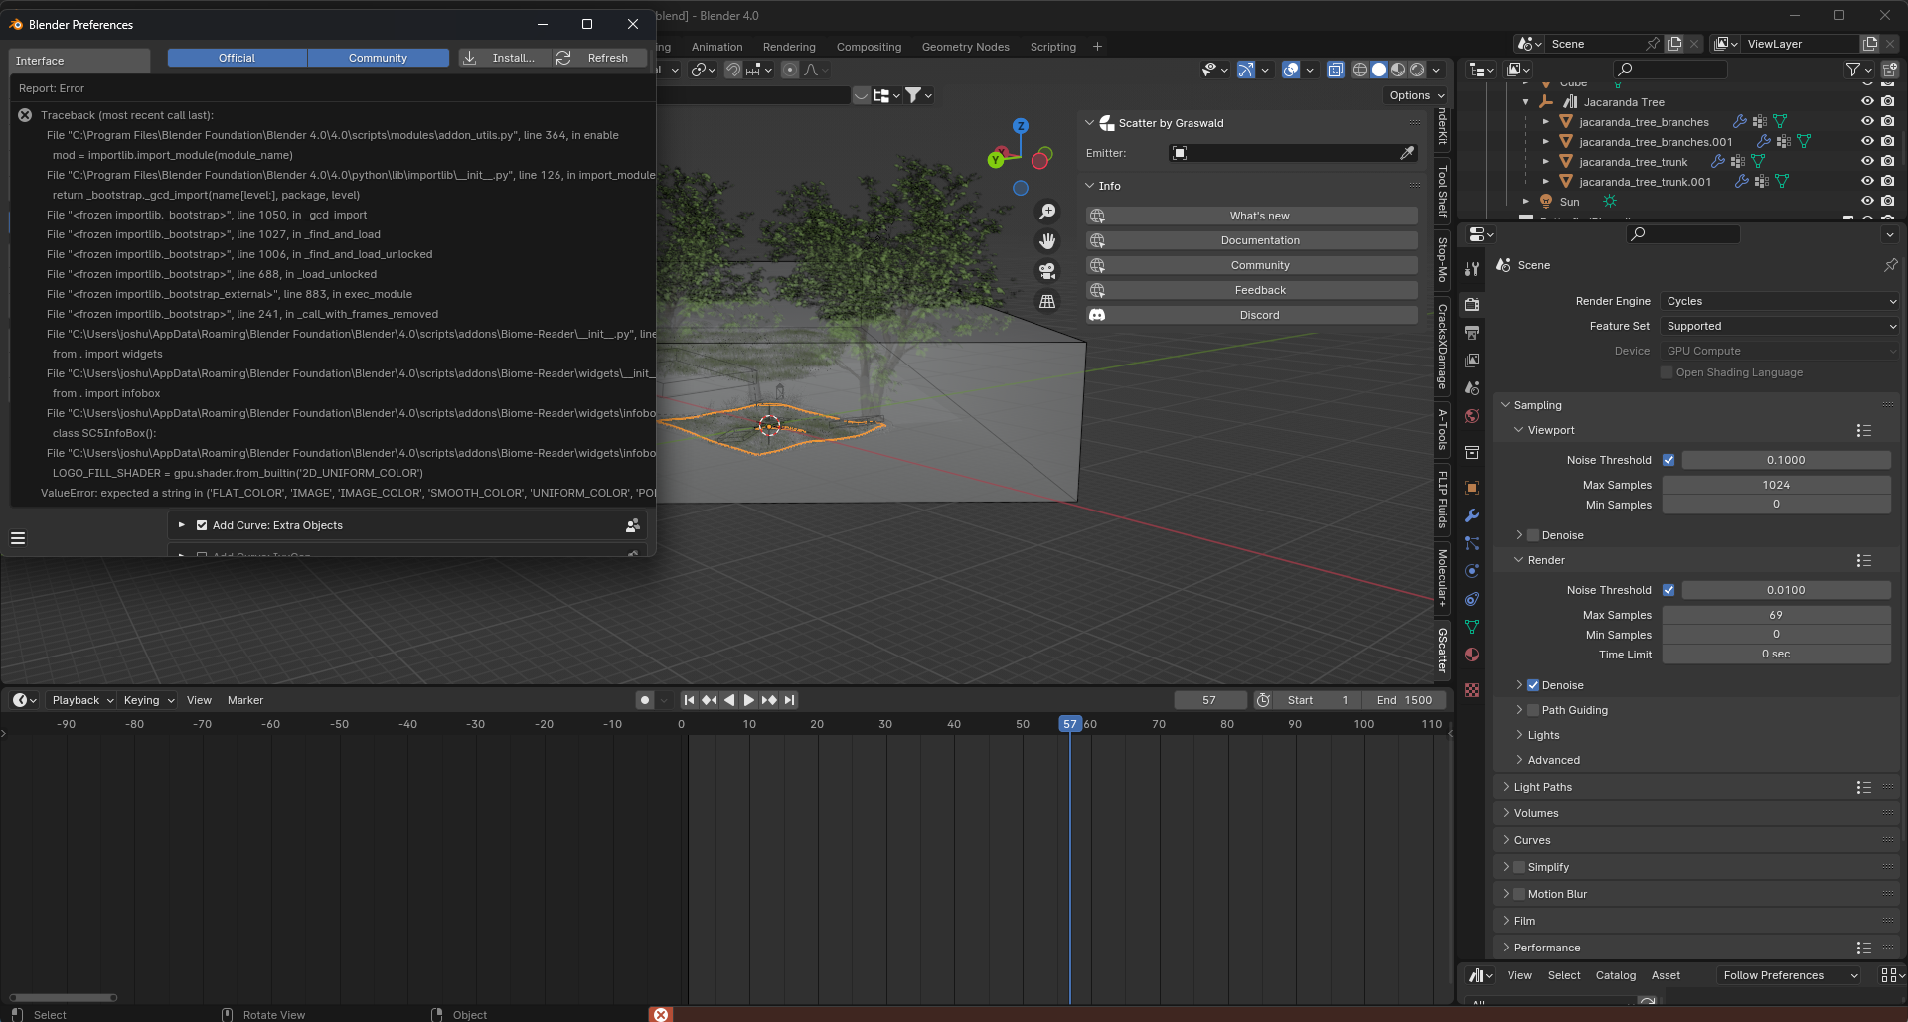Toggle Viewport Noise Threshold checkbox
Viewport: 1908px width, 1022px height.
point(1669,460)
